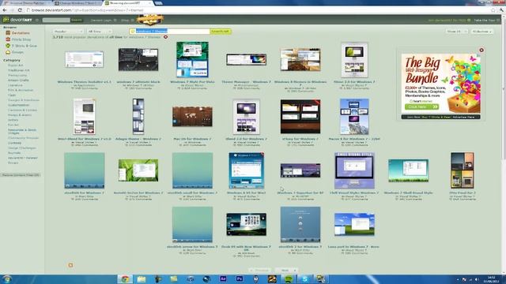506x284 pixels.
Task: Open the Show 24 per-page dropdown
Action: click(x=457, y=32)
